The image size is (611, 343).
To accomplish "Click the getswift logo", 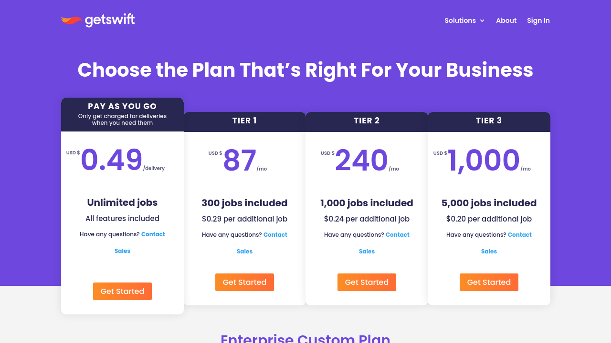I will 98,20.
